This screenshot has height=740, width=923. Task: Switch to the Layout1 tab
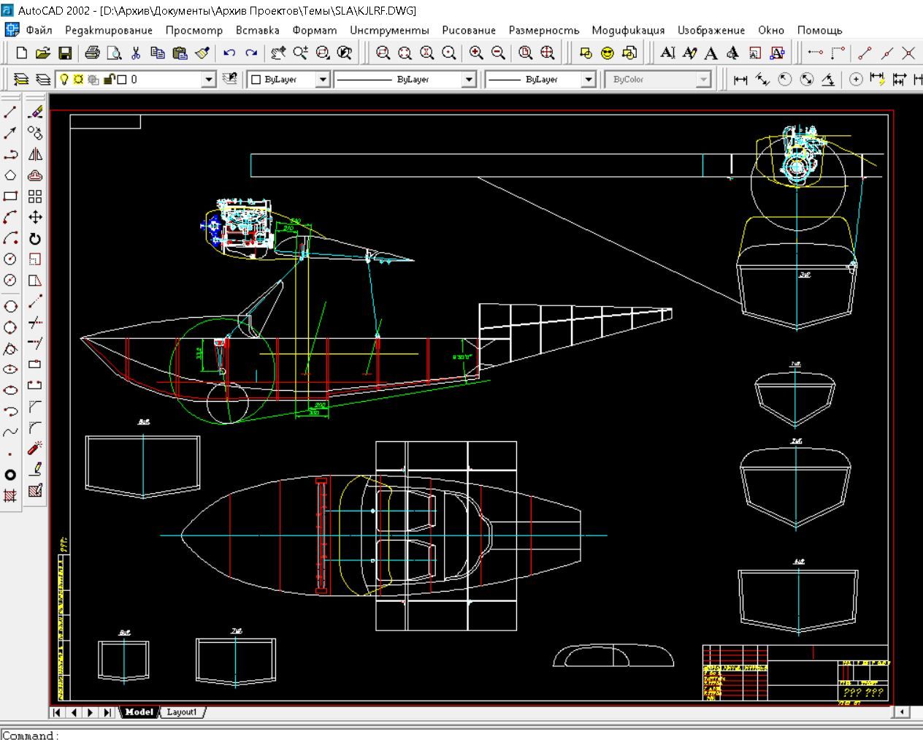tap(183, 712)
